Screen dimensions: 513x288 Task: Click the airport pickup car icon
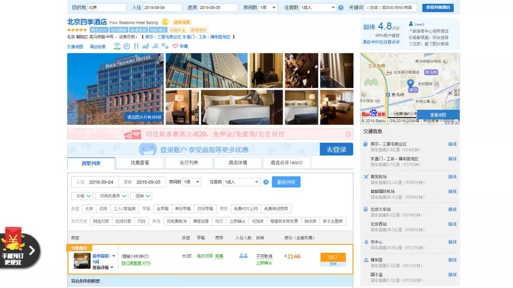(146, 46)
